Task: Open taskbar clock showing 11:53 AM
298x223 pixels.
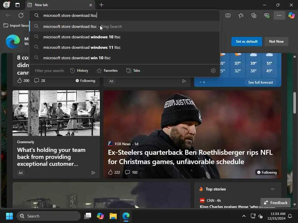Action: click(276, 216)
